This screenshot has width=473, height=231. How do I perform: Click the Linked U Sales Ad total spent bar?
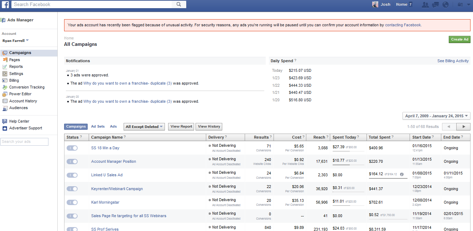tap(388, 178)
